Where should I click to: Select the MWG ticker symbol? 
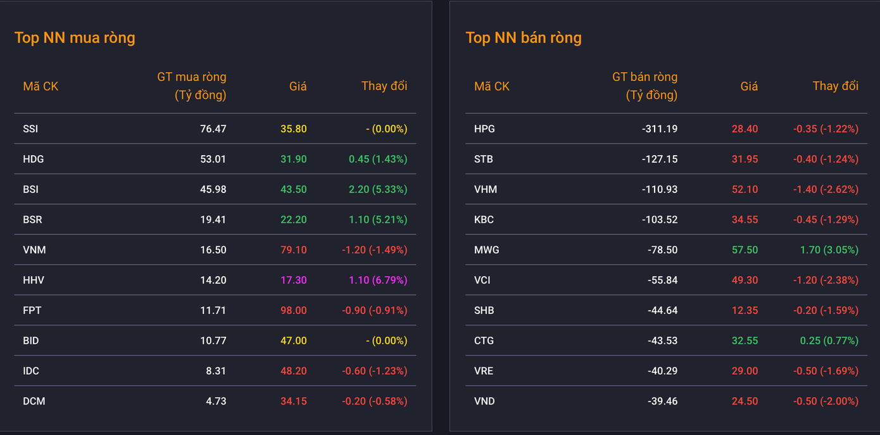coord(487,249)
